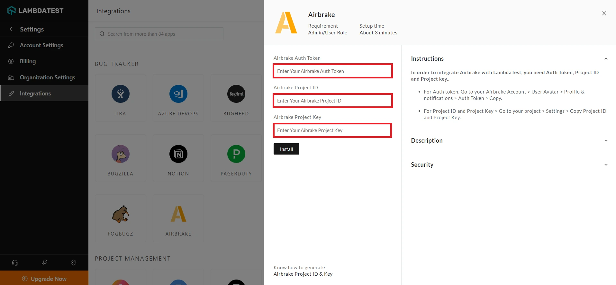Expand the Description section
Image resolution: width=616 pixels, height=285 pixels.
pos(606,141)
